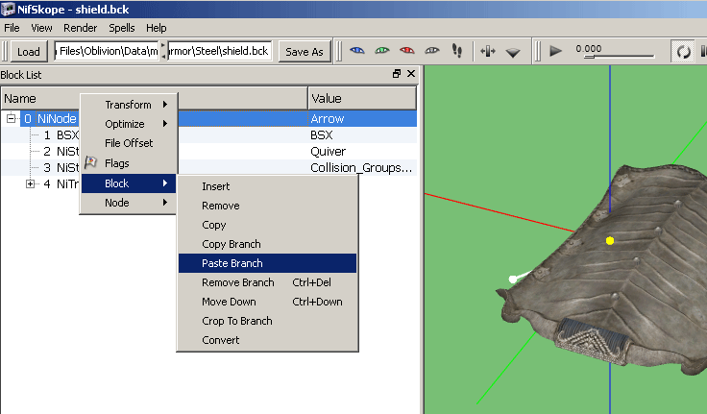Choose Copy from Block submenu
This screenshot has height=414, width=707.
click(267, 225)
